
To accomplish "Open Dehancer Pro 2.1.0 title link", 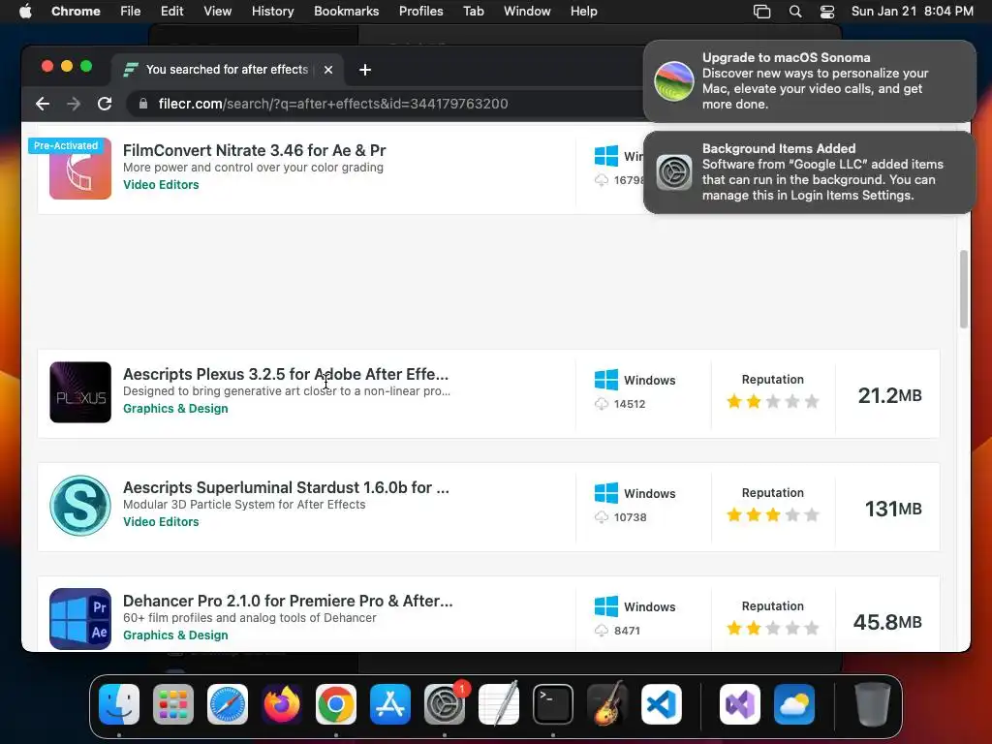I will 288,601.
